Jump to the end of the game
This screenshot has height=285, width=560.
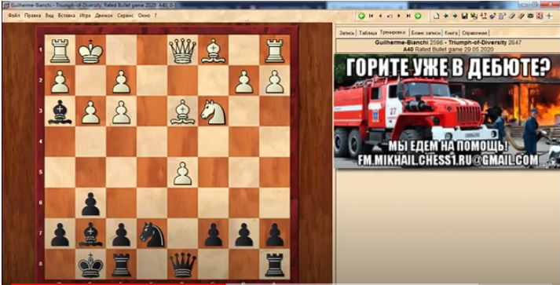(x=408, y=16)
